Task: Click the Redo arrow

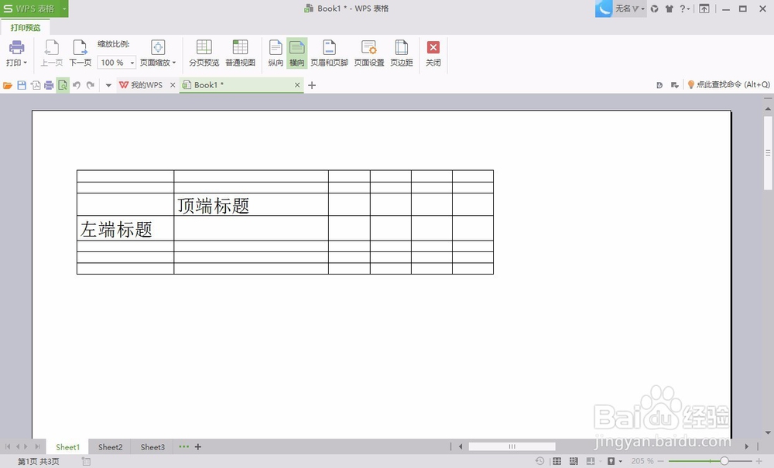Action: [x=91, y=85]
